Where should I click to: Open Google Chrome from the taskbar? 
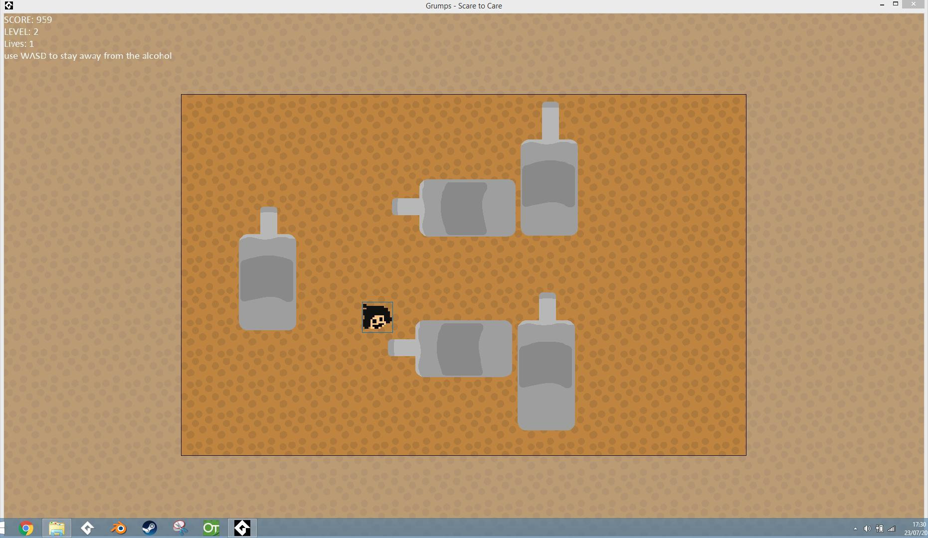(26, 528)
